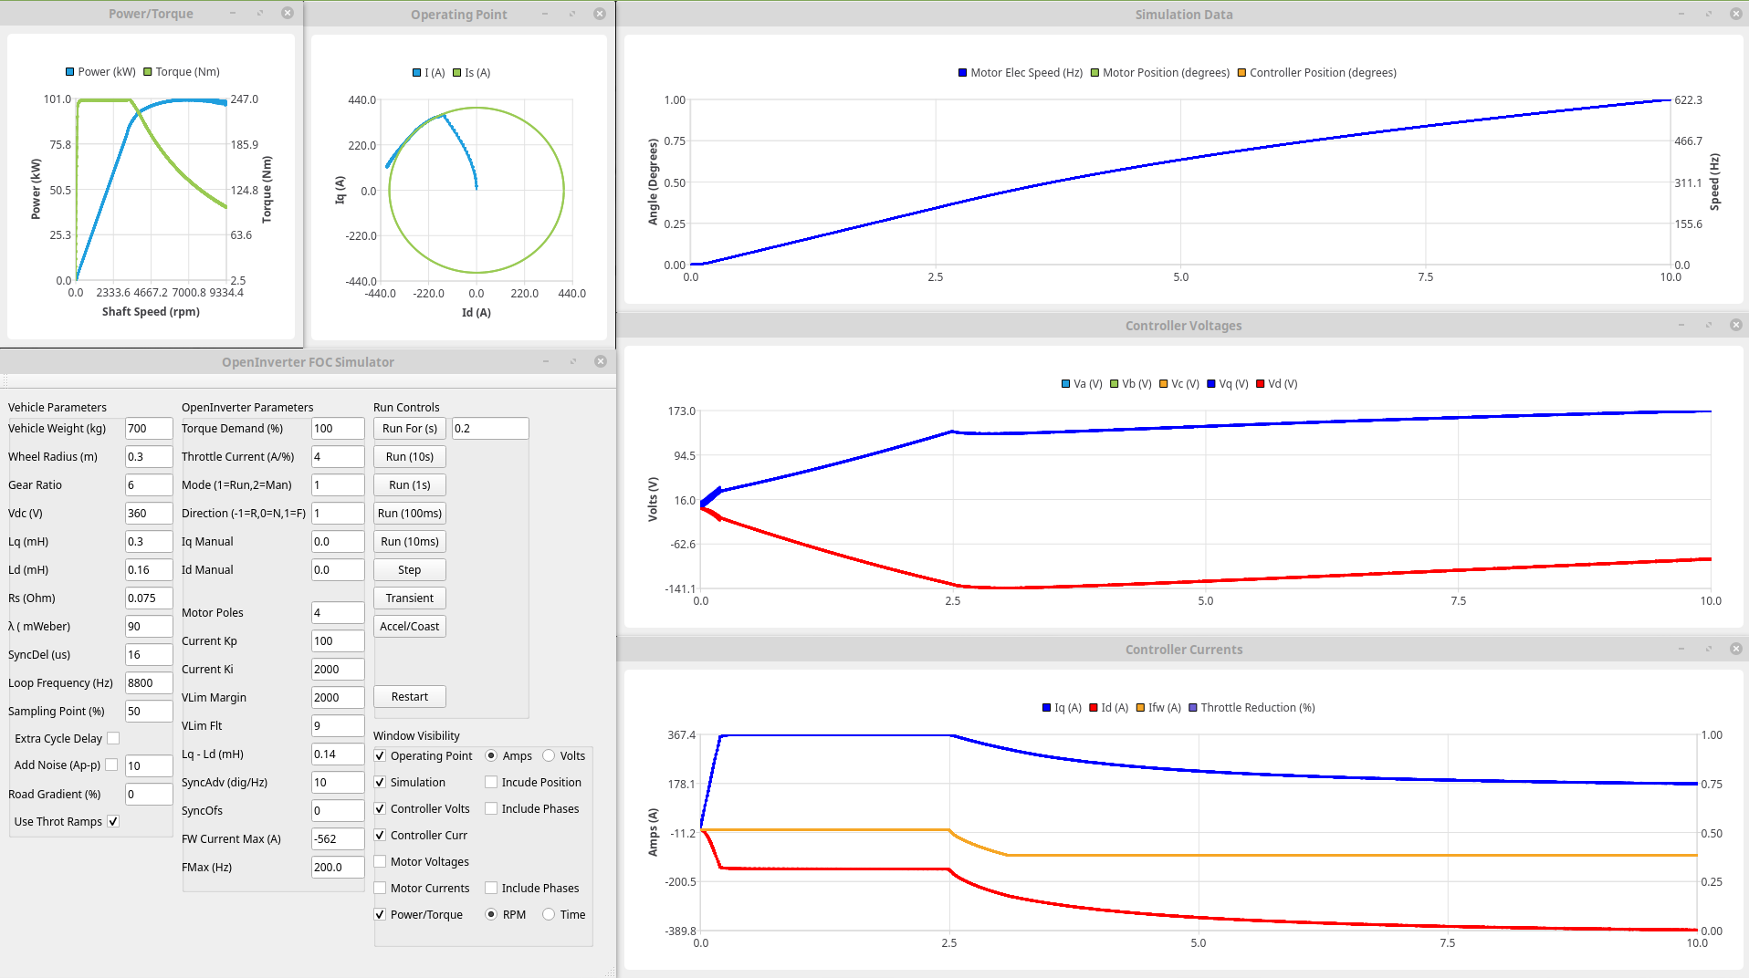Click the Vehicle Weight input field
The height and width of the screenshot is (978, 1749).
[148, 428]
